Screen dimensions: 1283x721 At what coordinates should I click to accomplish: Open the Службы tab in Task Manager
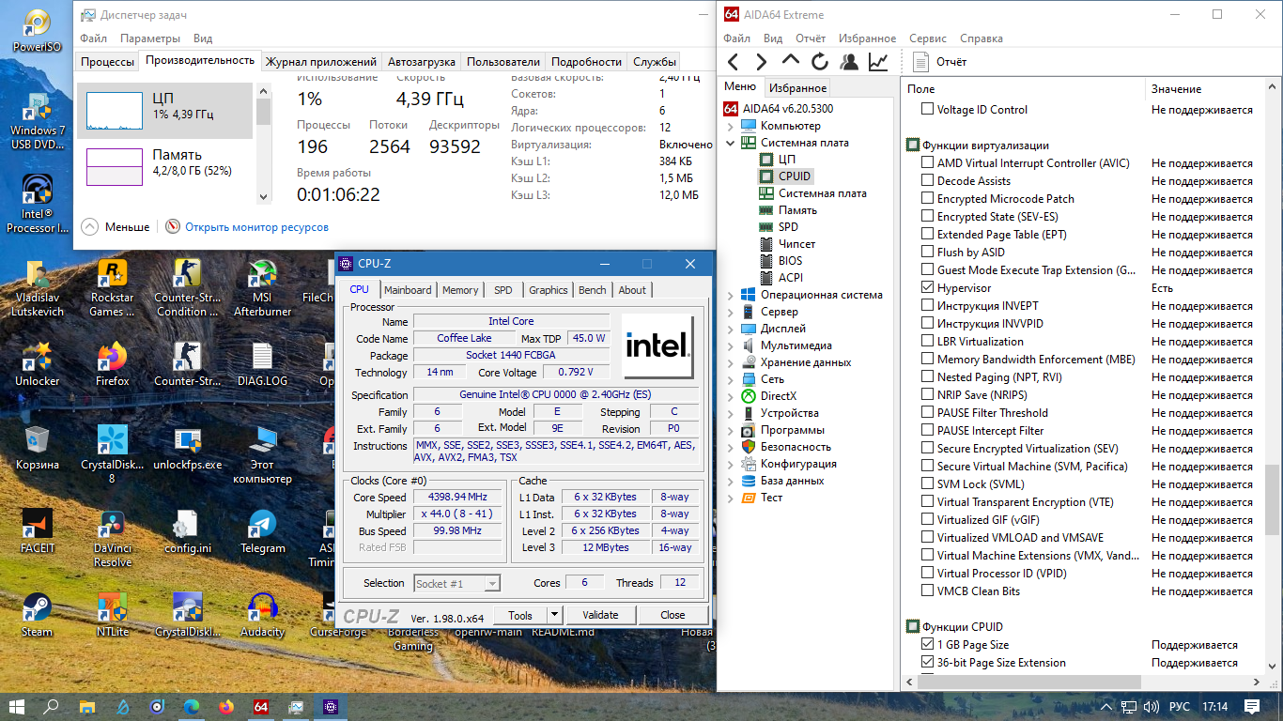click(x=655, y=62)
